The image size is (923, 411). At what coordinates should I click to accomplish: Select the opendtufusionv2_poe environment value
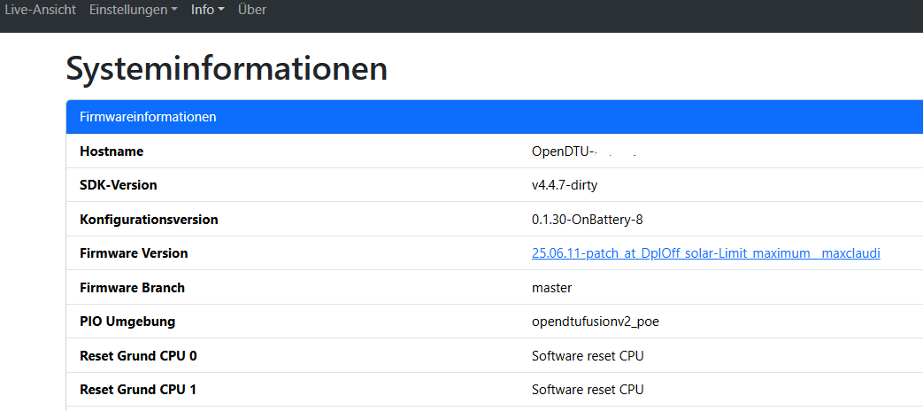595,322
